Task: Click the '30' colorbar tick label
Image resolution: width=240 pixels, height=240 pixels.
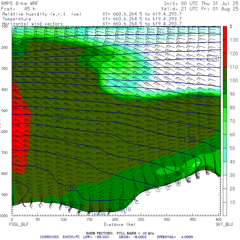Action: coord(232,175)
